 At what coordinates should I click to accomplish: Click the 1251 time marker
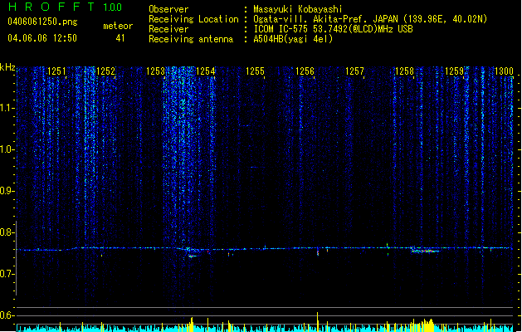(56, 71)
